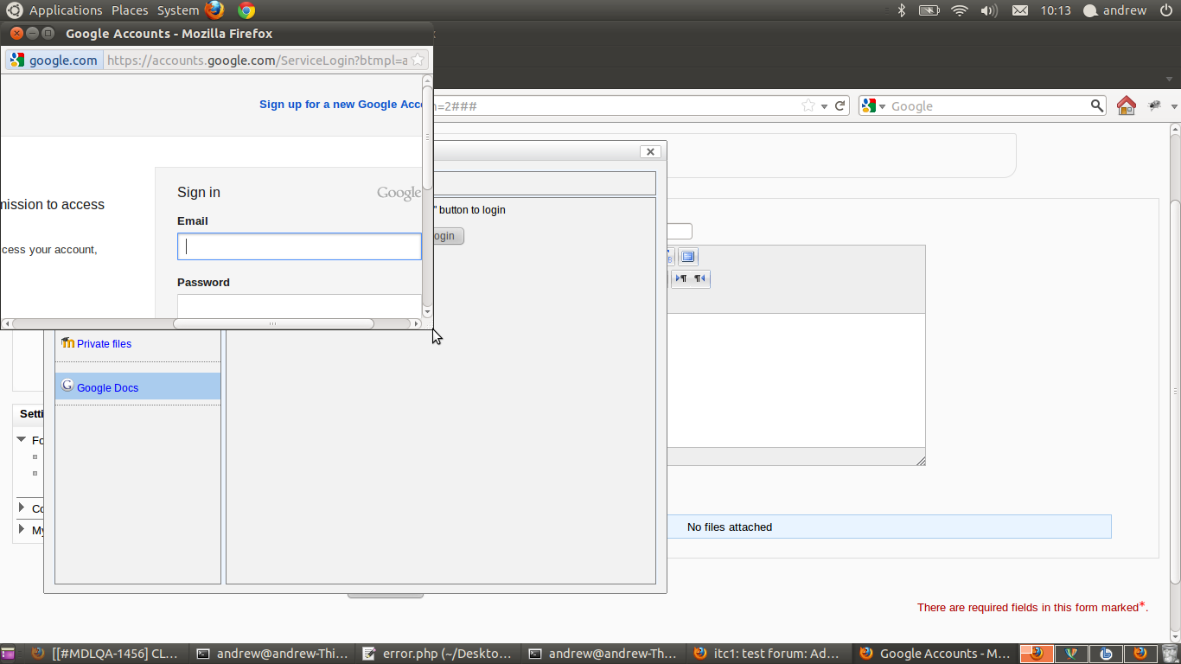The height and width of the screenshot is (664, 1181).
Task: Open the mail envelope indicator
Action: pos(1020,10)
